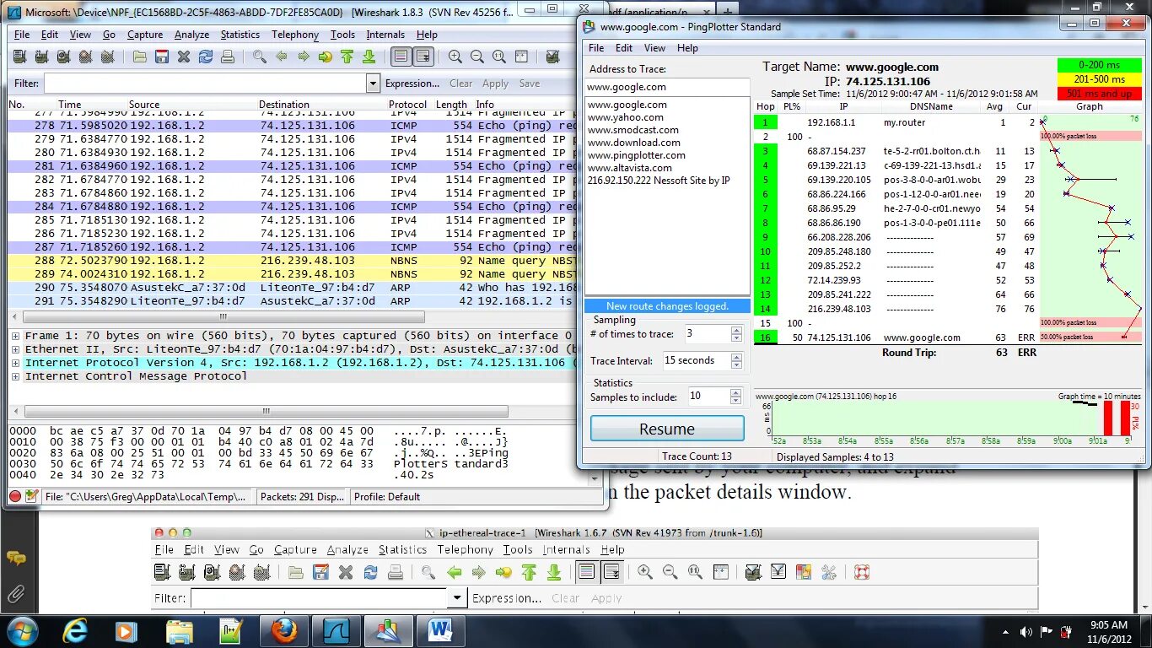Open Wireshark's Analyze menu

(x=191, y=35)
